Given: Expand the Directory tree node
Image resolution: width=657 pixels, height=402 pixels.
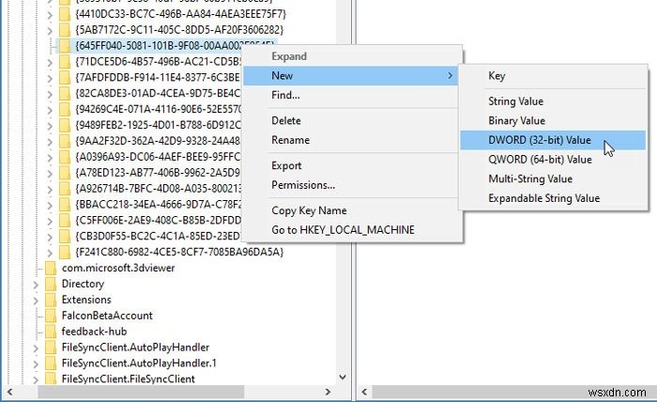Looking at the screenshot, I should 36,285.
